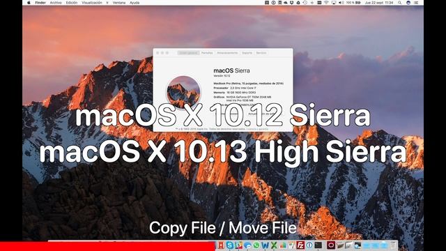Open the Licencia y garantía link

click(257, 129)
